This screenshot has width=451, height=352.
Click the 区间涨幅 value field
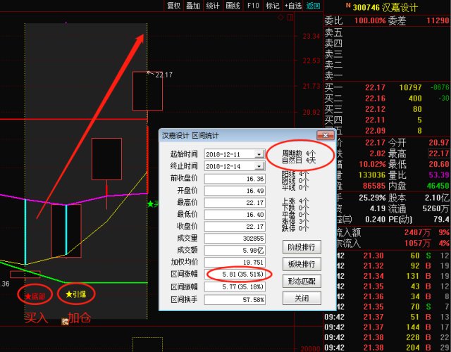pos(235,275)
